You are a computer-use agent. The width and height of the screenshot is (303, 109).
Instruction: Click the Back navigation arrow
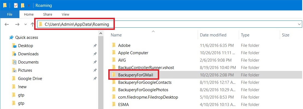pyautogui.click(x=7, y=24)
